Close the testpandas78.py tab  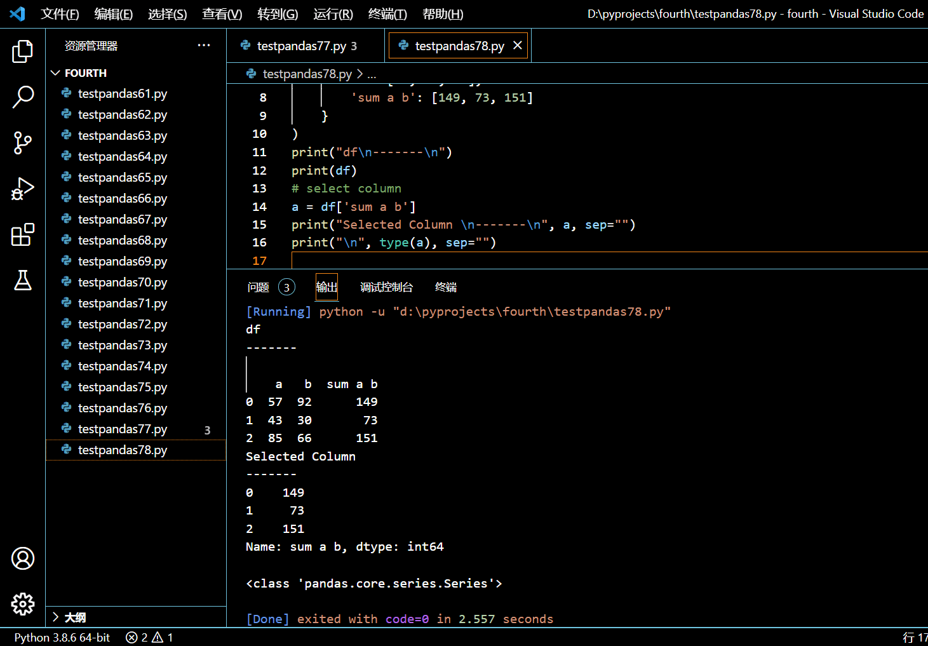coord(518,45)
